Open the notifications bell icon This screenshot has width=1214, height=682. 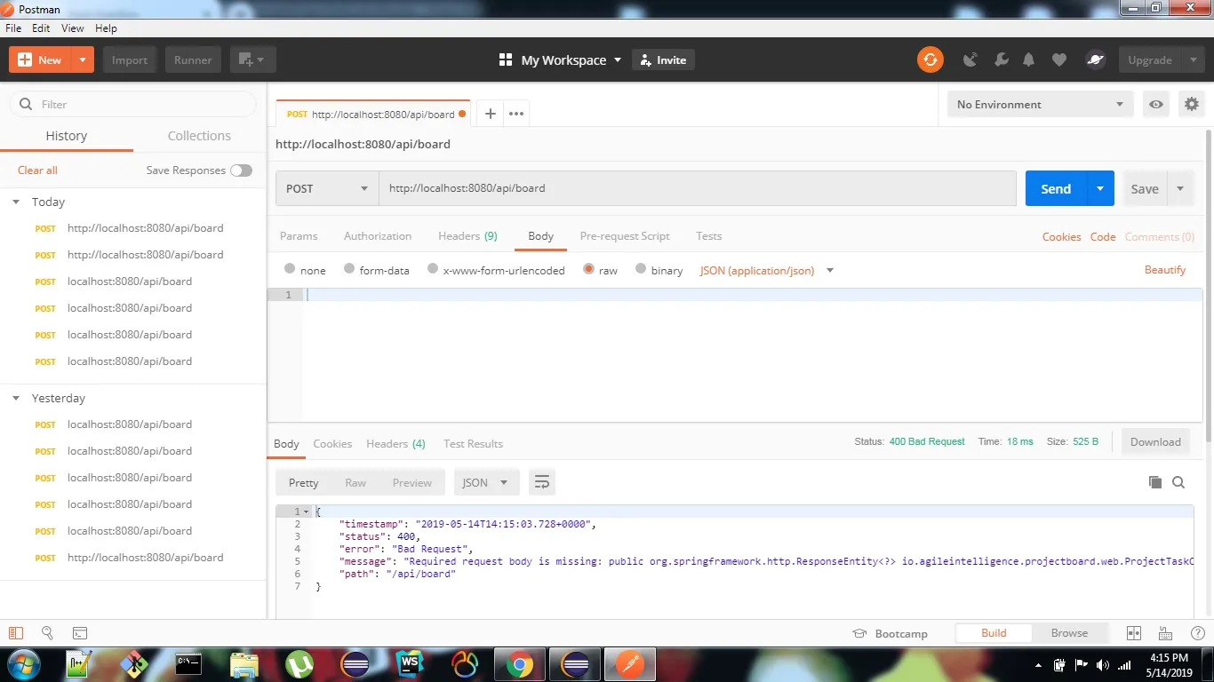click(1029, 59)
